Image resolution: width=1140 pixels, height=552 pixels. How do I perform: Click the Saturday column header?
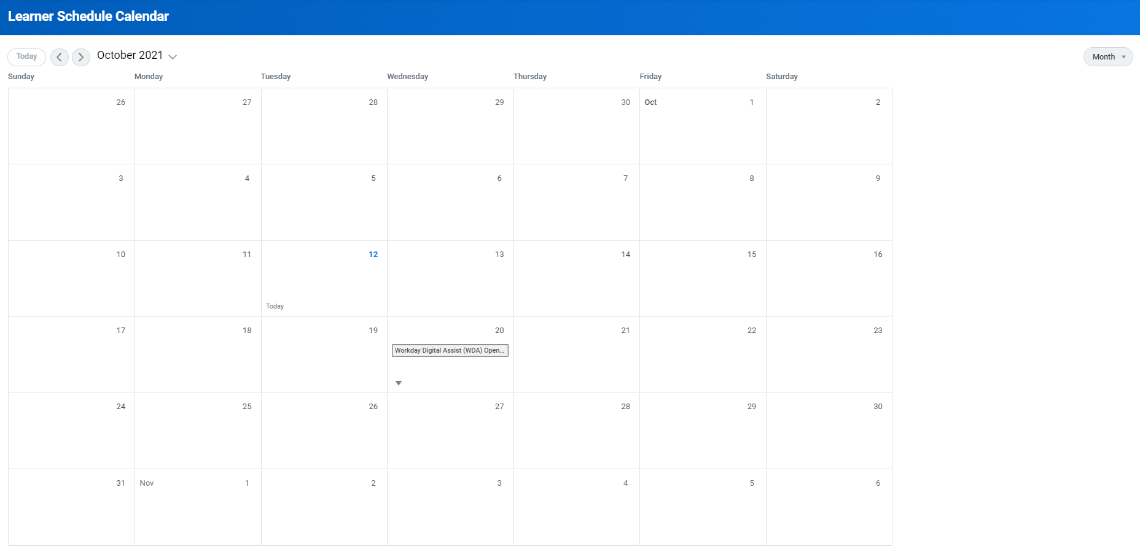782,77
